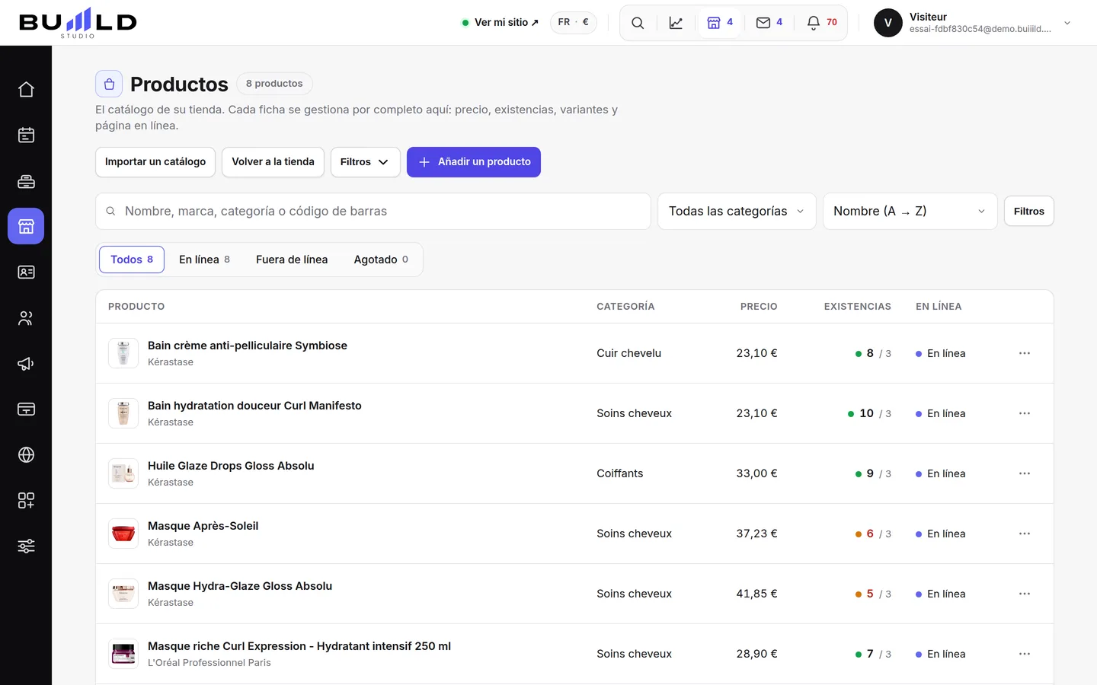The image size is (1097, 685).
Task: Click the BUILD Studio logo
Action: point(78,23)
